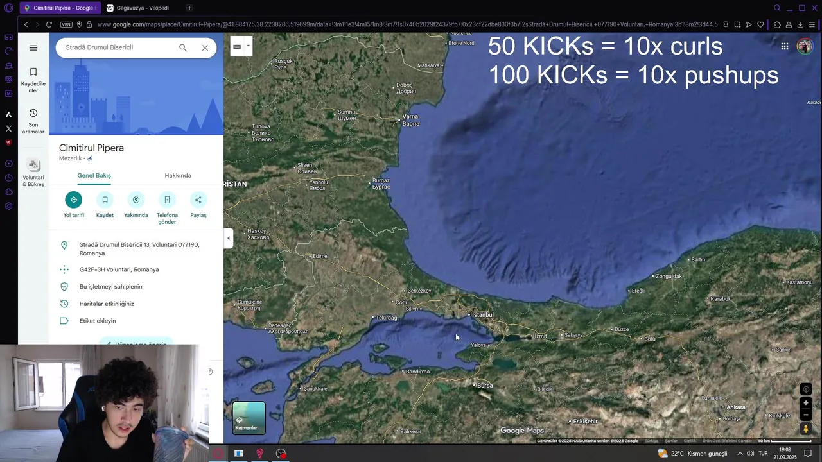Click Ürün Geri Bildirimi Gönder link
The height and width of the screenshot is (462, 822).
[x=727, y=441]
